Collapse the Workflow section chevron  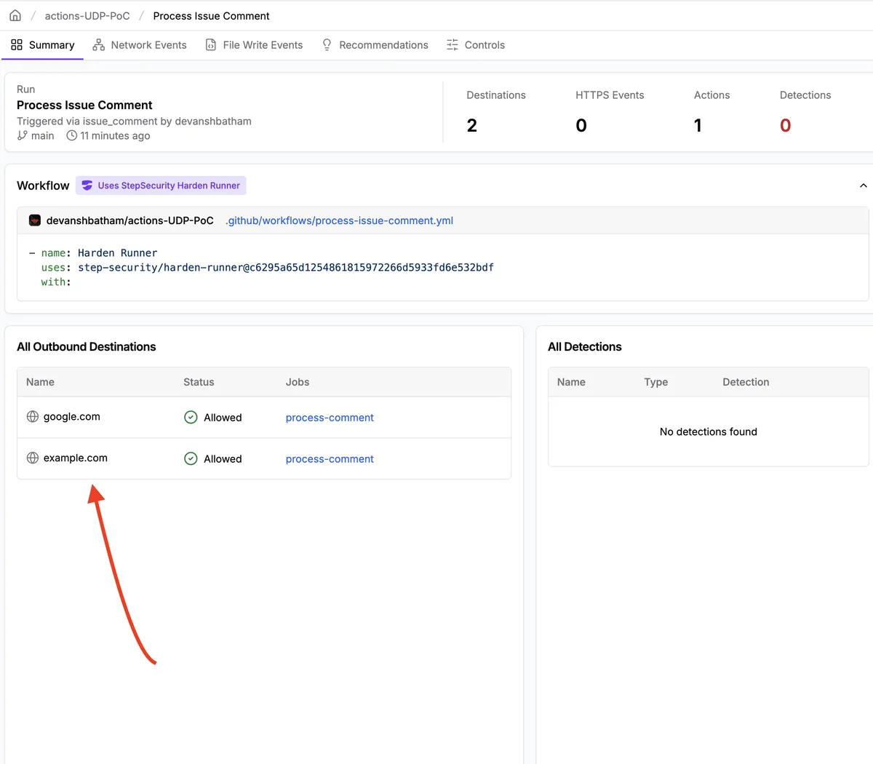click(863, 186)
